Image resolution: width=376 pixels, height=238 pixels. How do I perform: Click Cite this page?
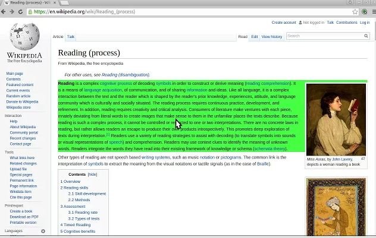(x=21, y=197)
